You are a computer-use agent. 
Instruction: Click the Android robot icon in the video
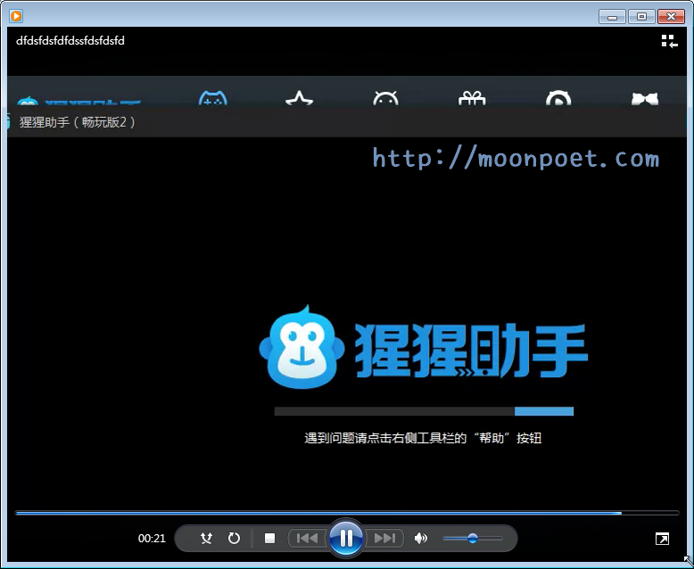pos(385,100)
